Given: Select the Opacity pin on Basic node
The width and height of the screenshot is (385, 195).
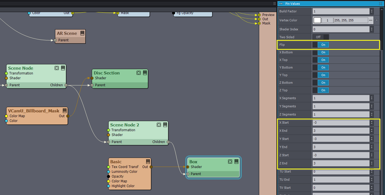Looking at the screenshot, I should [109, 176].
